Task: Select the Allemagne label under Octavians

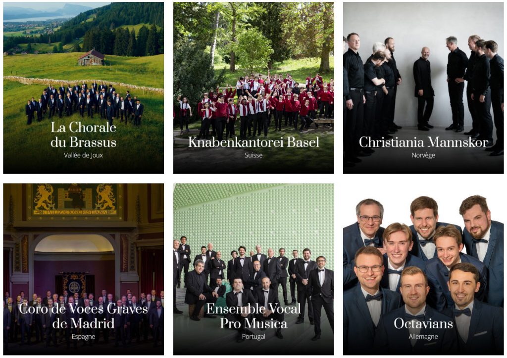Action: (423, 337)
